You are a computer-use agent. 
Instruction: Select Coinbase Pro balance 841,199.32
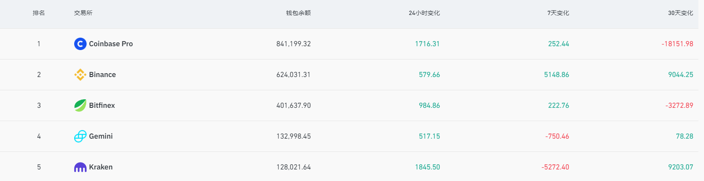coord(294,44)
